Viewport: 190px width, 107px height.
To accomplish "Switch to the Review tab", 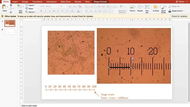I will [78, 2].
